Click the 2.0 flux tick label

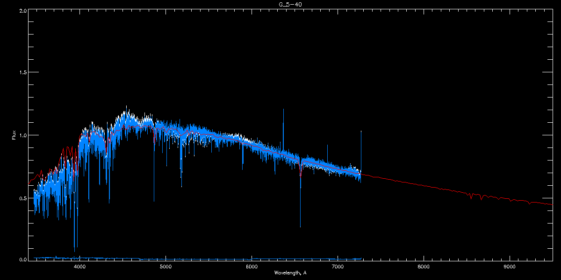tap(22, 10)
